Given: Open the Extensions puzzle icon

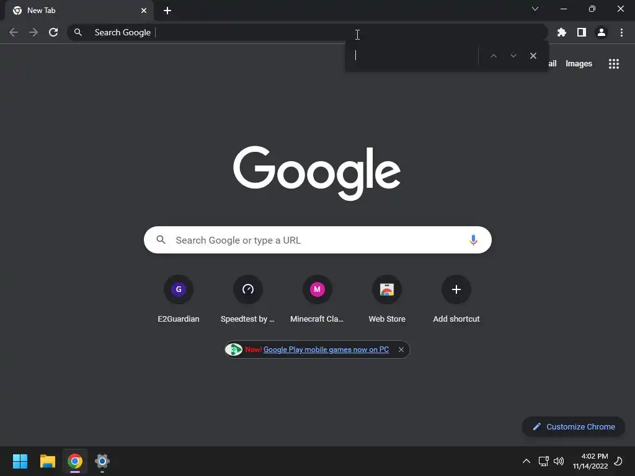Looking at the screenshot, I should pyautogui.click(x=562, y=32).
